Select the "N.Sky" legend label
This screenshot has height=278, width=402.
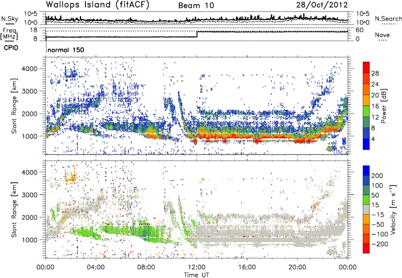10,19
